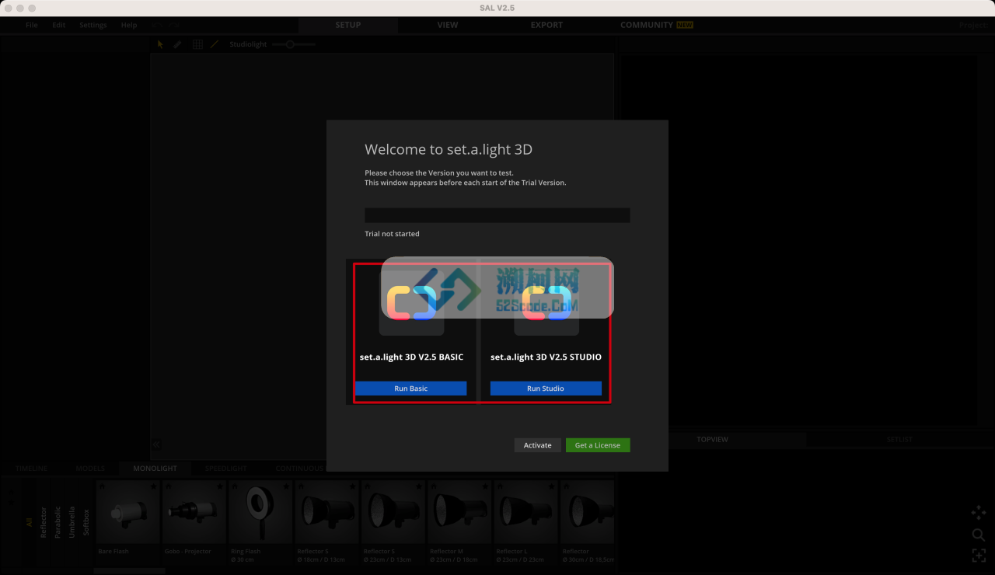Click the house icon on Reflector M card
The width and height of the screenshot is (995, 575).
pyautogui.click(x=435, y=486)
